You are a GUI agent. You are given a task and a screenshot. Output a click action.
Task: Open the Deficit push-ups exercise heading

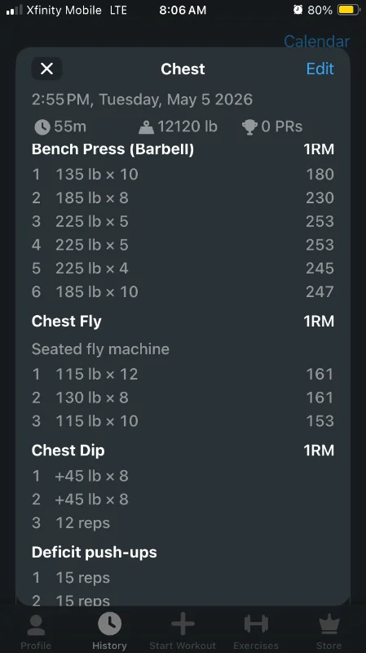point(95,553)
